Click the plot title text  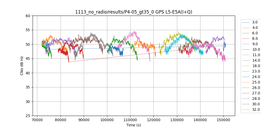pos(134,12)
